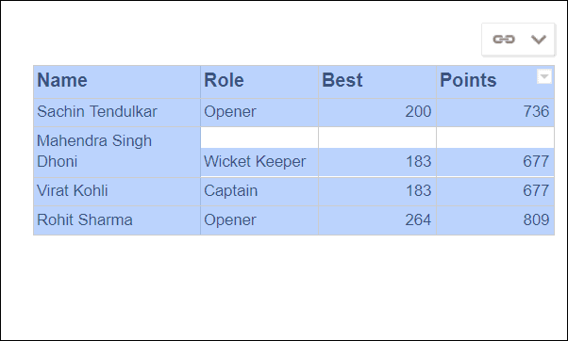Click the Rohit Sharma cell
The height and width of the screenshot is (341, 568).
click(117, 220)
